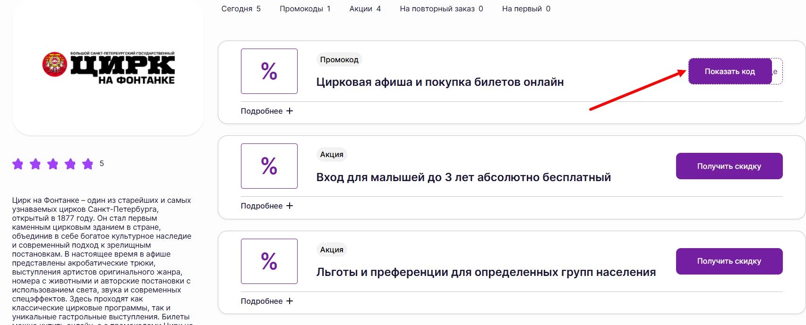This screenshot has height=325, width=806.
Task: Expand Подробнее under Вход для малышей
Action: coord(267,206)
